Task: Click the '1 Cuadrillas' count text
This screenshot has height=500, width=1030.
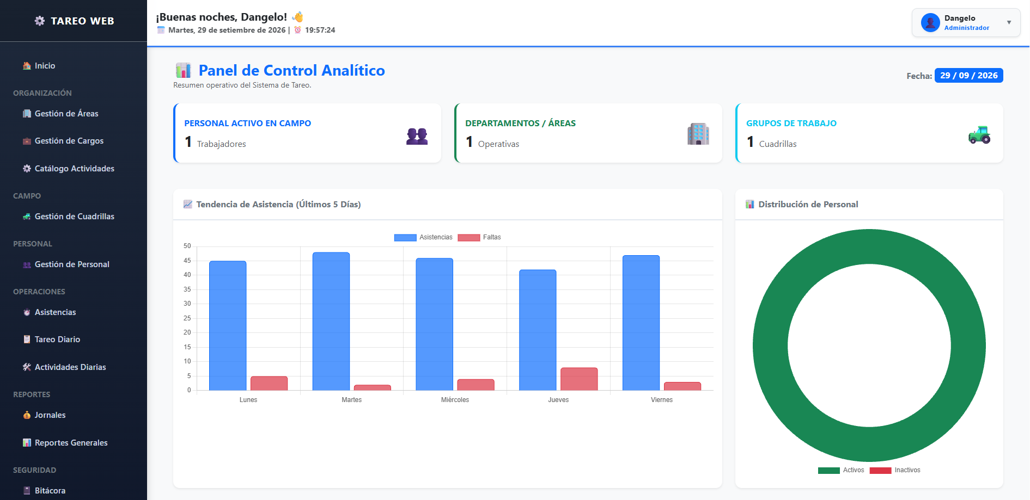Action: [x=772, y=143]
